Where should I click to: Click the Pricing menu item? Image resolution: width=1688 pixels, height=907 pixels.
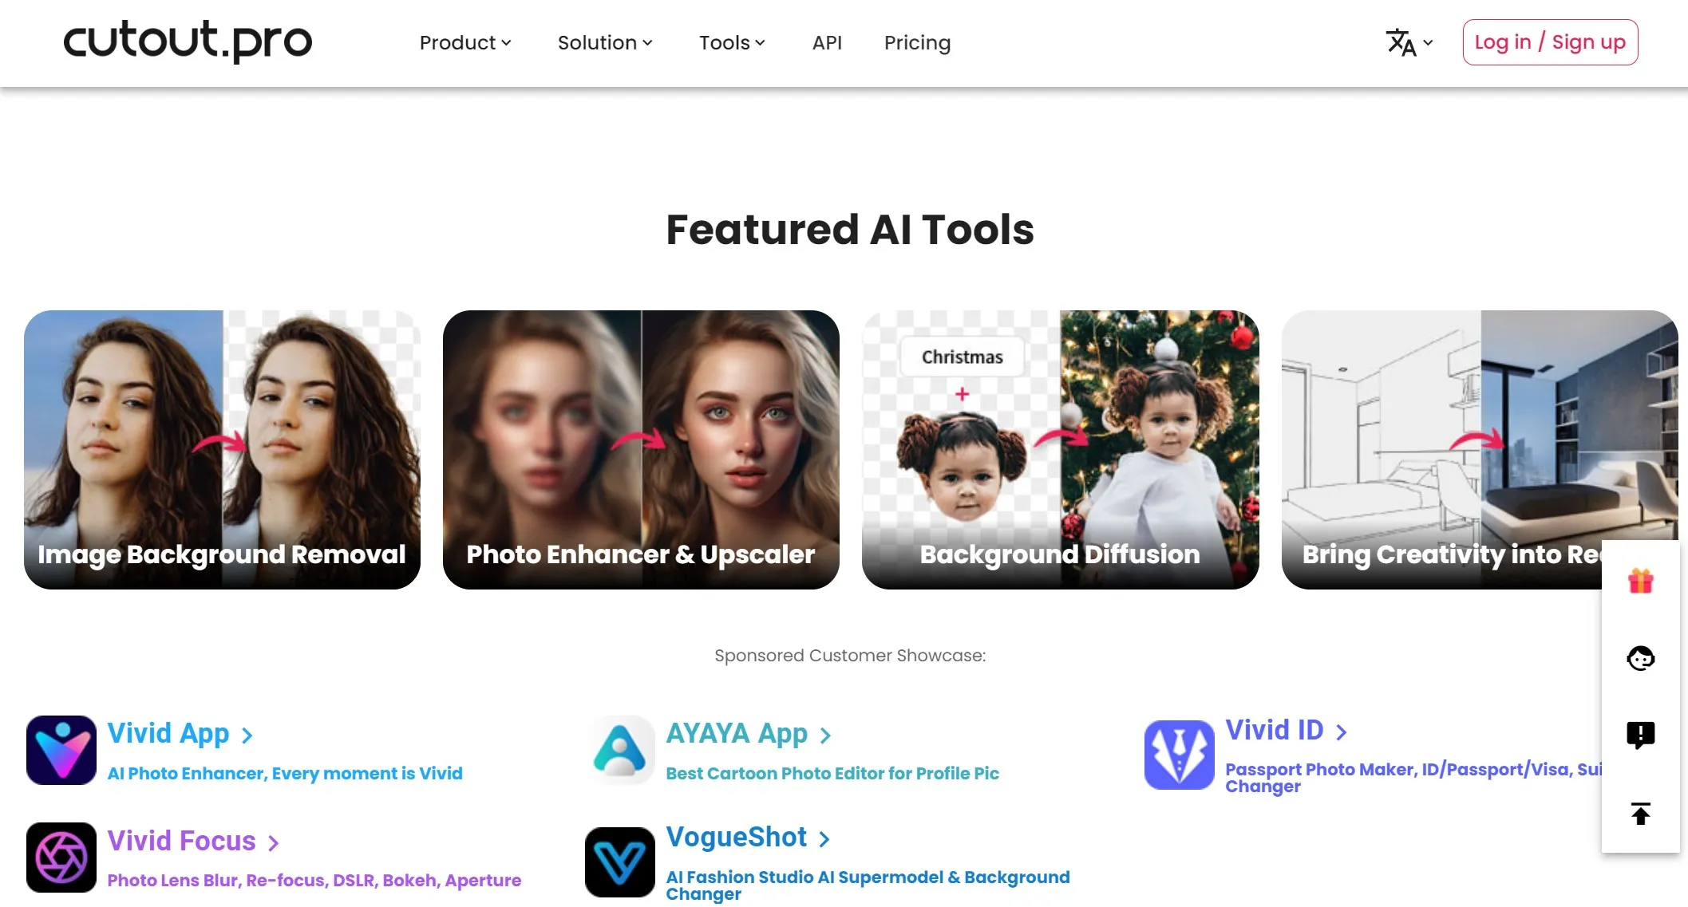click(917, 42)
